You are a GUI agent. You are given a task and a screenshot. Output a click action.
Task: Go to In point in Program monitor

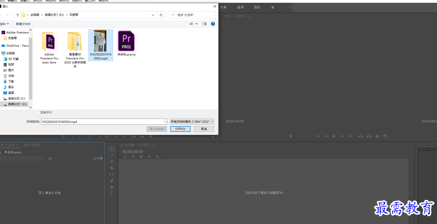tap(317, 136)
